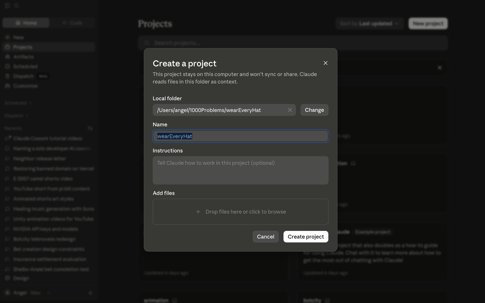Click the Projects icon in sidebar
The width and height of the screenshot is (485, 303).
click(8, 47)
